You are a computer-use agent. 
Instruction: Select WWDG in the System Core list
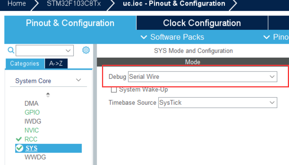pos(35,157)
